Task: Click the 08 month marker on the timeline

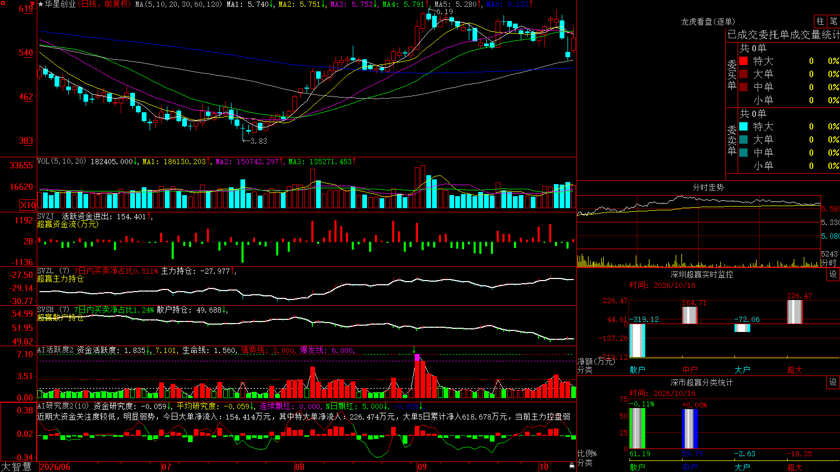Action: pyautogui.click(x=300, y=467)
